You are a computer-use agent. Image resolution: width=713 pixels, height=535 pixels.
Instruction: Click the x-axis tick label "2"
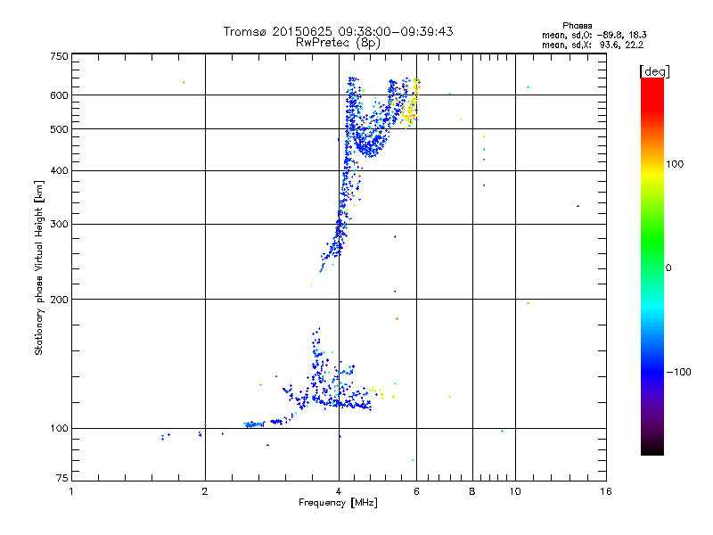(x=205, y=491)
